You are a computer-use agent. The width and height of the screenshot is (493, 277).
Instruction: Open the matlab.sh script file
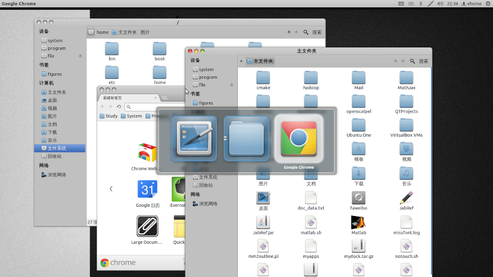pos(311,225)
